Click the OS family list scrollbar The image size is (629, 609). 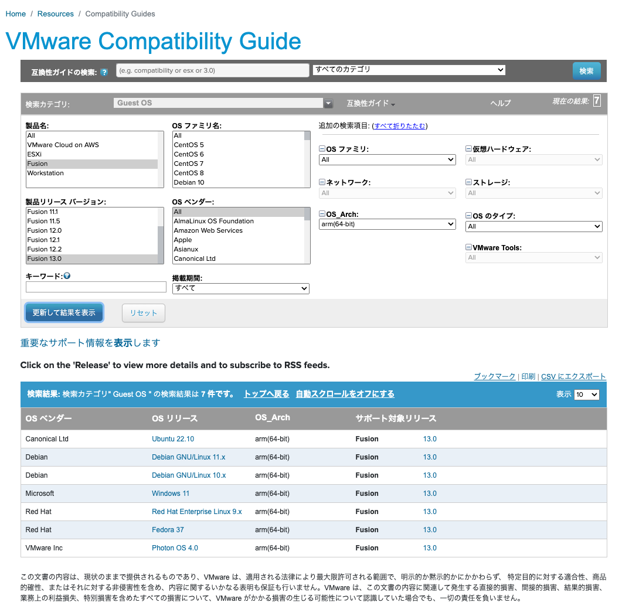point(307,159)
